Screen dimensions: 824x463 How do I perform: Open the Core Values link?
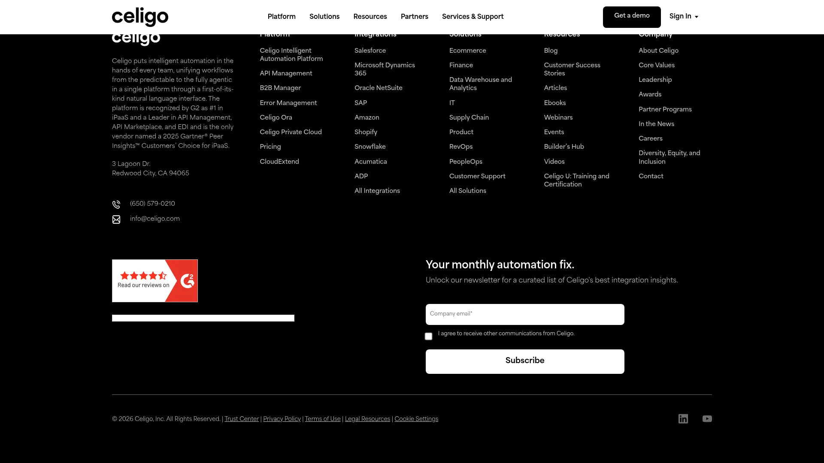pyautogui.click(x=657, y=66)
